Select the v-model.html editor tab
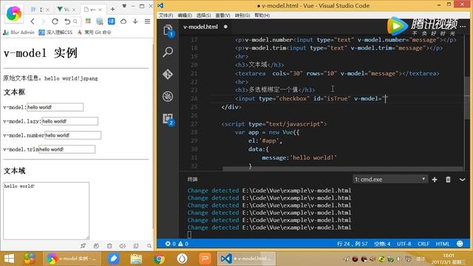The image size is (473, 266). [x=205, y=27]
